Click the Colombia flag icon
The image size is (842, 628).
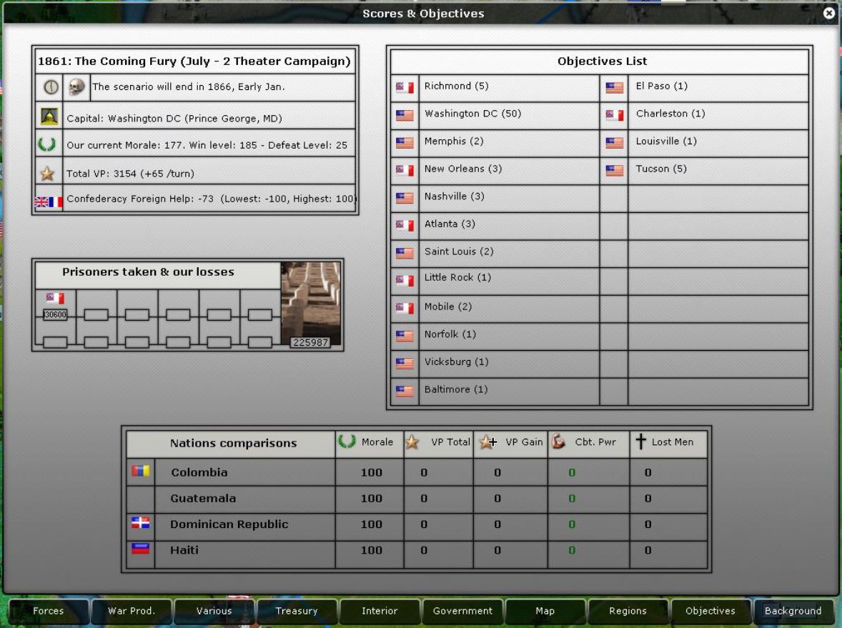[141, 472]
